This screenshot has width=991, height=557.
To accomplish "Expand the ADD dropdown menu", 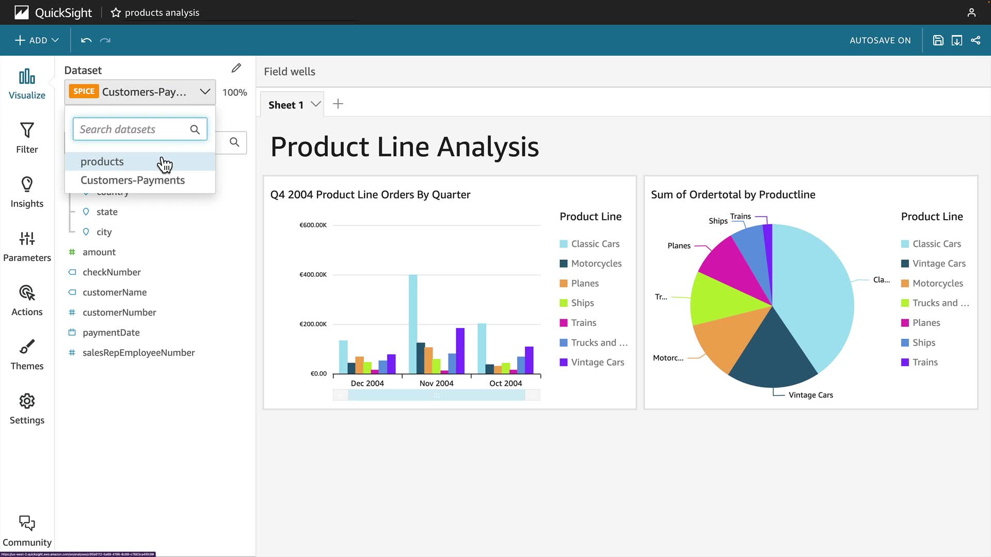I will click(x=37, y=40).
